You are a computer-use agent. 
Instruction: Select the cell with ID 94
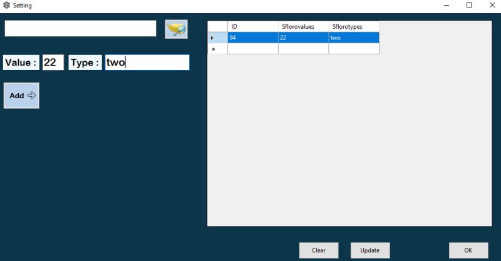(253, 37)
